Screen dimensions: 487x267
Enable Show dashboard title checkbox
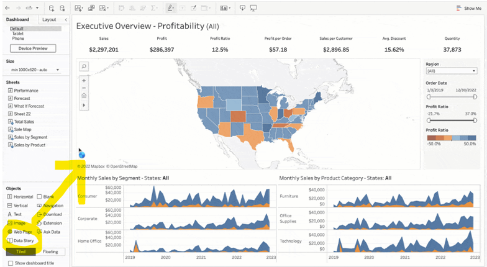(11, 263)
